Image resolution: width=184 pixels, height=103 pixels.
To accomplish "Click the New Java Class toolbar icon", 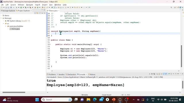I will (x=38, y=7).
